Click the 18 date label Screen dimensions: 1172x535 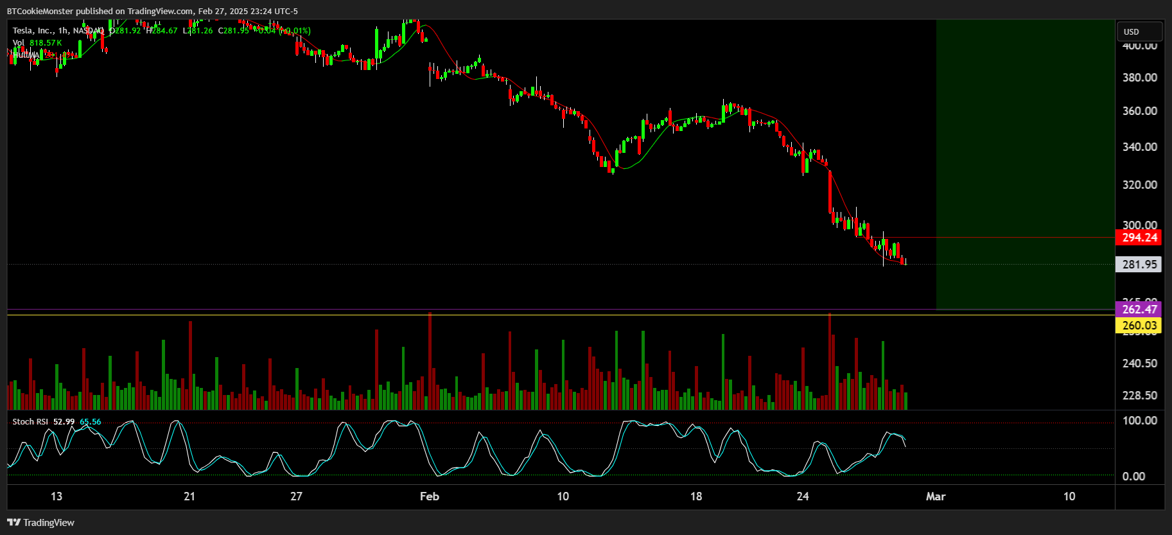click(696, 496)
